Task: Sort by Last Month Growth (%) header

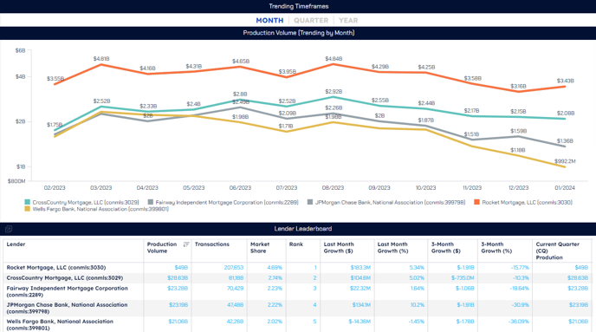Action: click(392, 248)
